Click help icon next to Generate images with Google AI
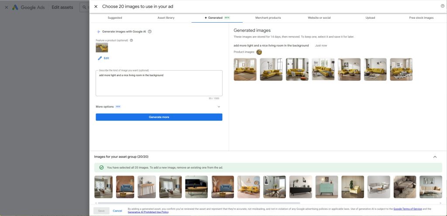Image resolution: width=447 pixels, height=216 pixels. 150,31
